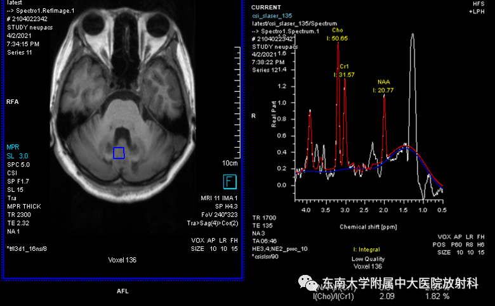This screenshot has height=306, width=495.
Task: Click the 2.09 ratio value
Action: 387,296
